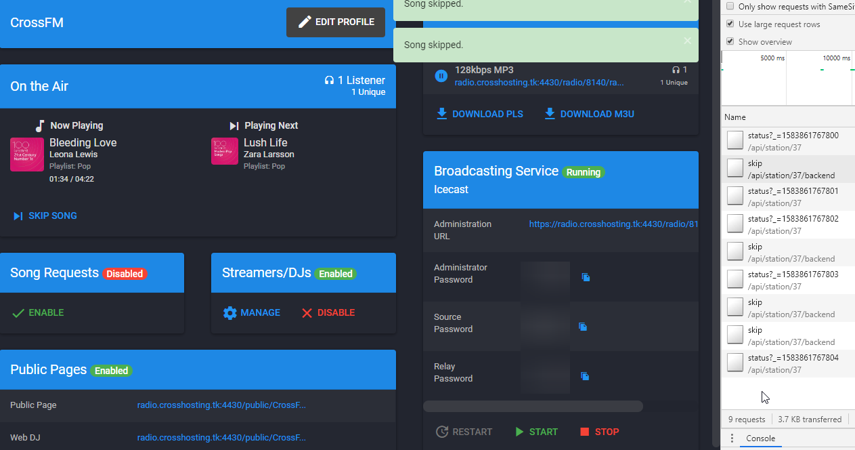
Task: Open the 128kbps stream URL link
Action: point(540,82)
